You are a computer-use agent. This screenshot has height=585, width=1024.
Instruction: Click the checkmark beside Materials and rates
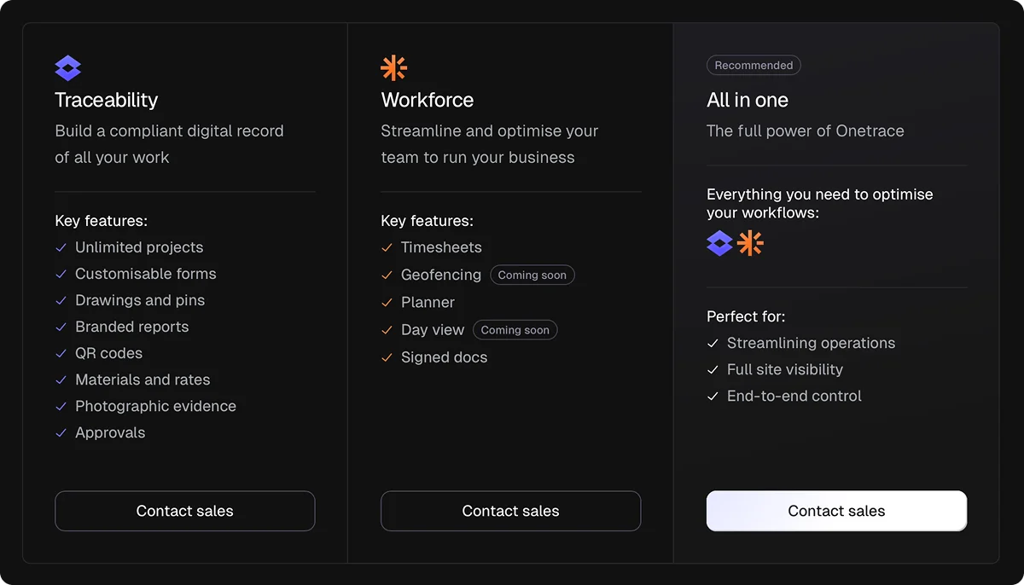[61, 379]
